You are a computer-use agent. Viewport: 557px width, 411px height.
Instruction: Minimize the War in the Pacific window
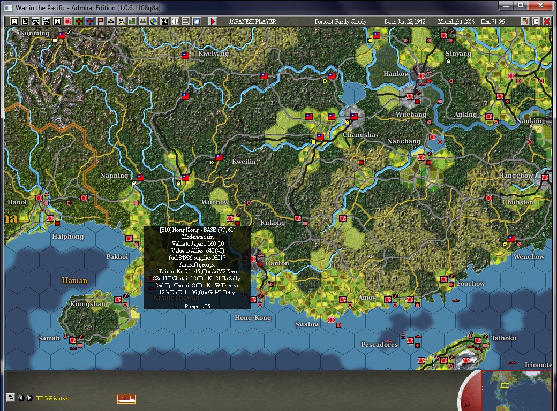(506, 5)
